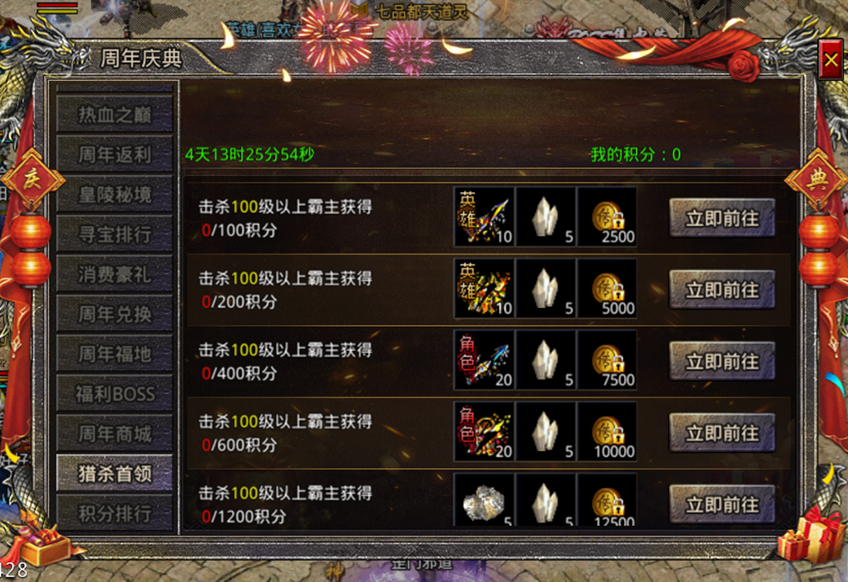
Task: Click the 2500 gold coin reward icon
Action: [x=607, y=217]
